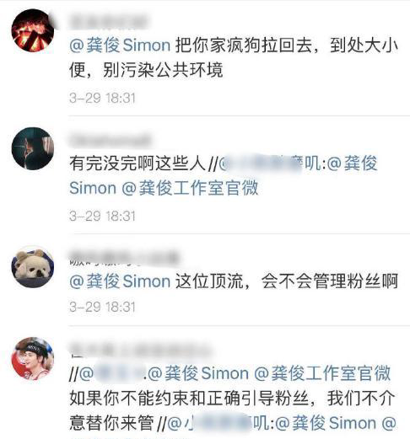Screen dimensions: 410x439
Task: Tap blurred username above first comment
Action: [108, 21]
